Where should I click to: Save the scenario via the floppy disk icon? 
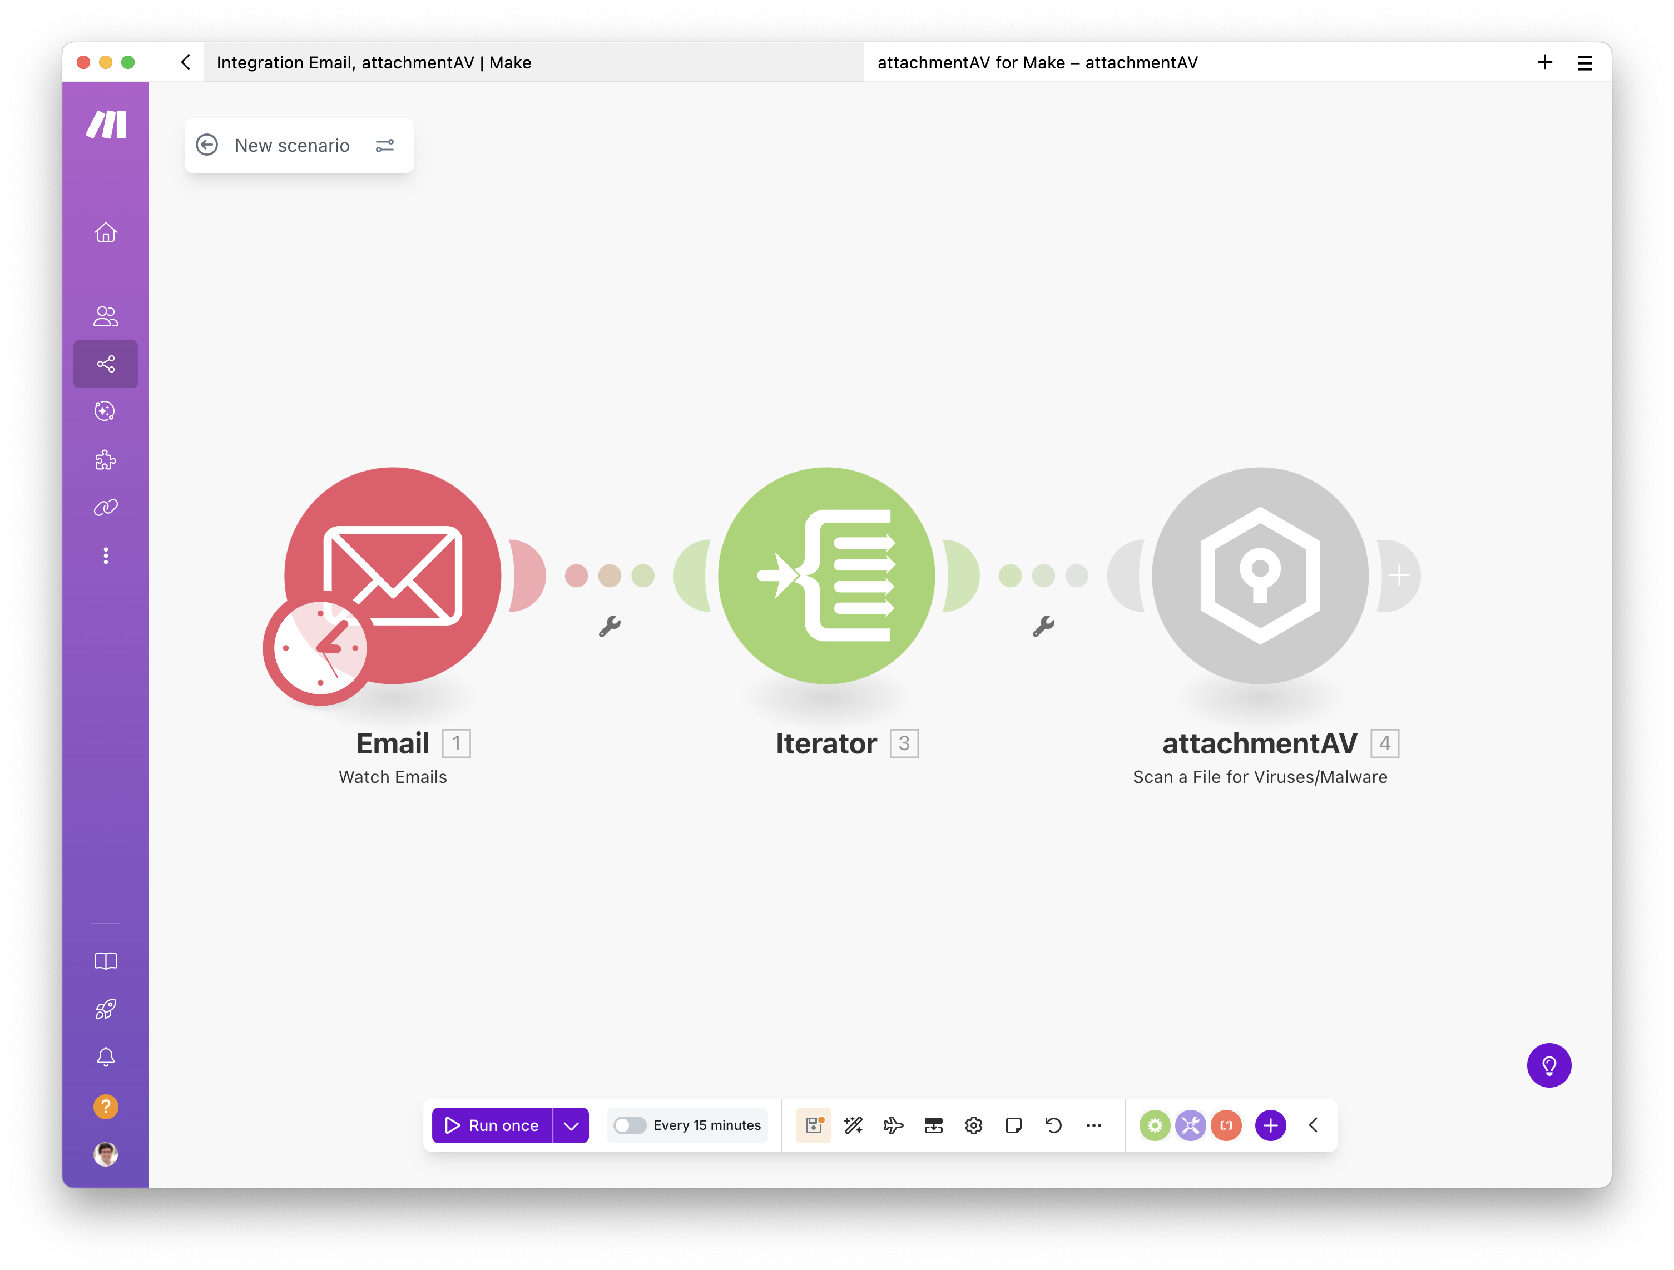pyautogui.click(x=814, y=1125)
